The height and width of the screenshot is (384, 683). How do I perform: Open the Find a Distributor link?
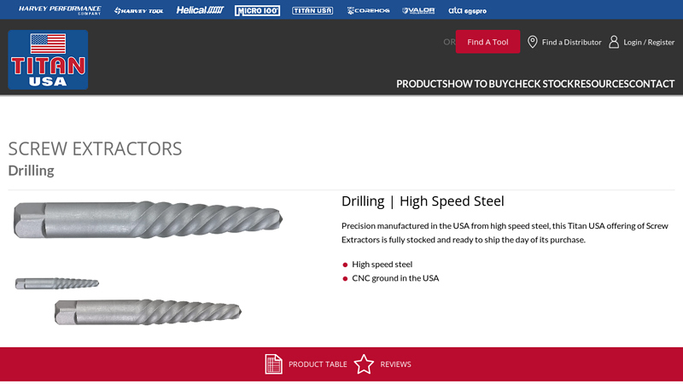[571, 42]
